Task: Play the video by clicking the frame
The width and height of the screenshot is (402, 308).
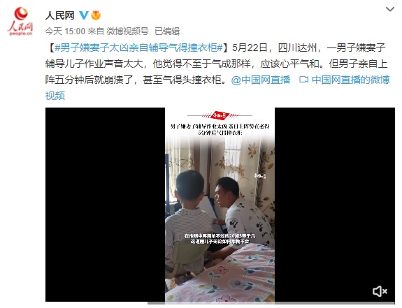Action: pos(220,205)
